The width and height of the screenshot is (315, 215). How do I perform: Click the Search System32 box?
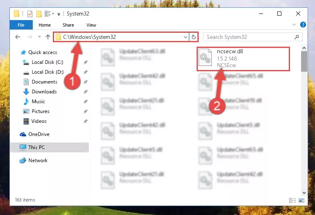252,37
